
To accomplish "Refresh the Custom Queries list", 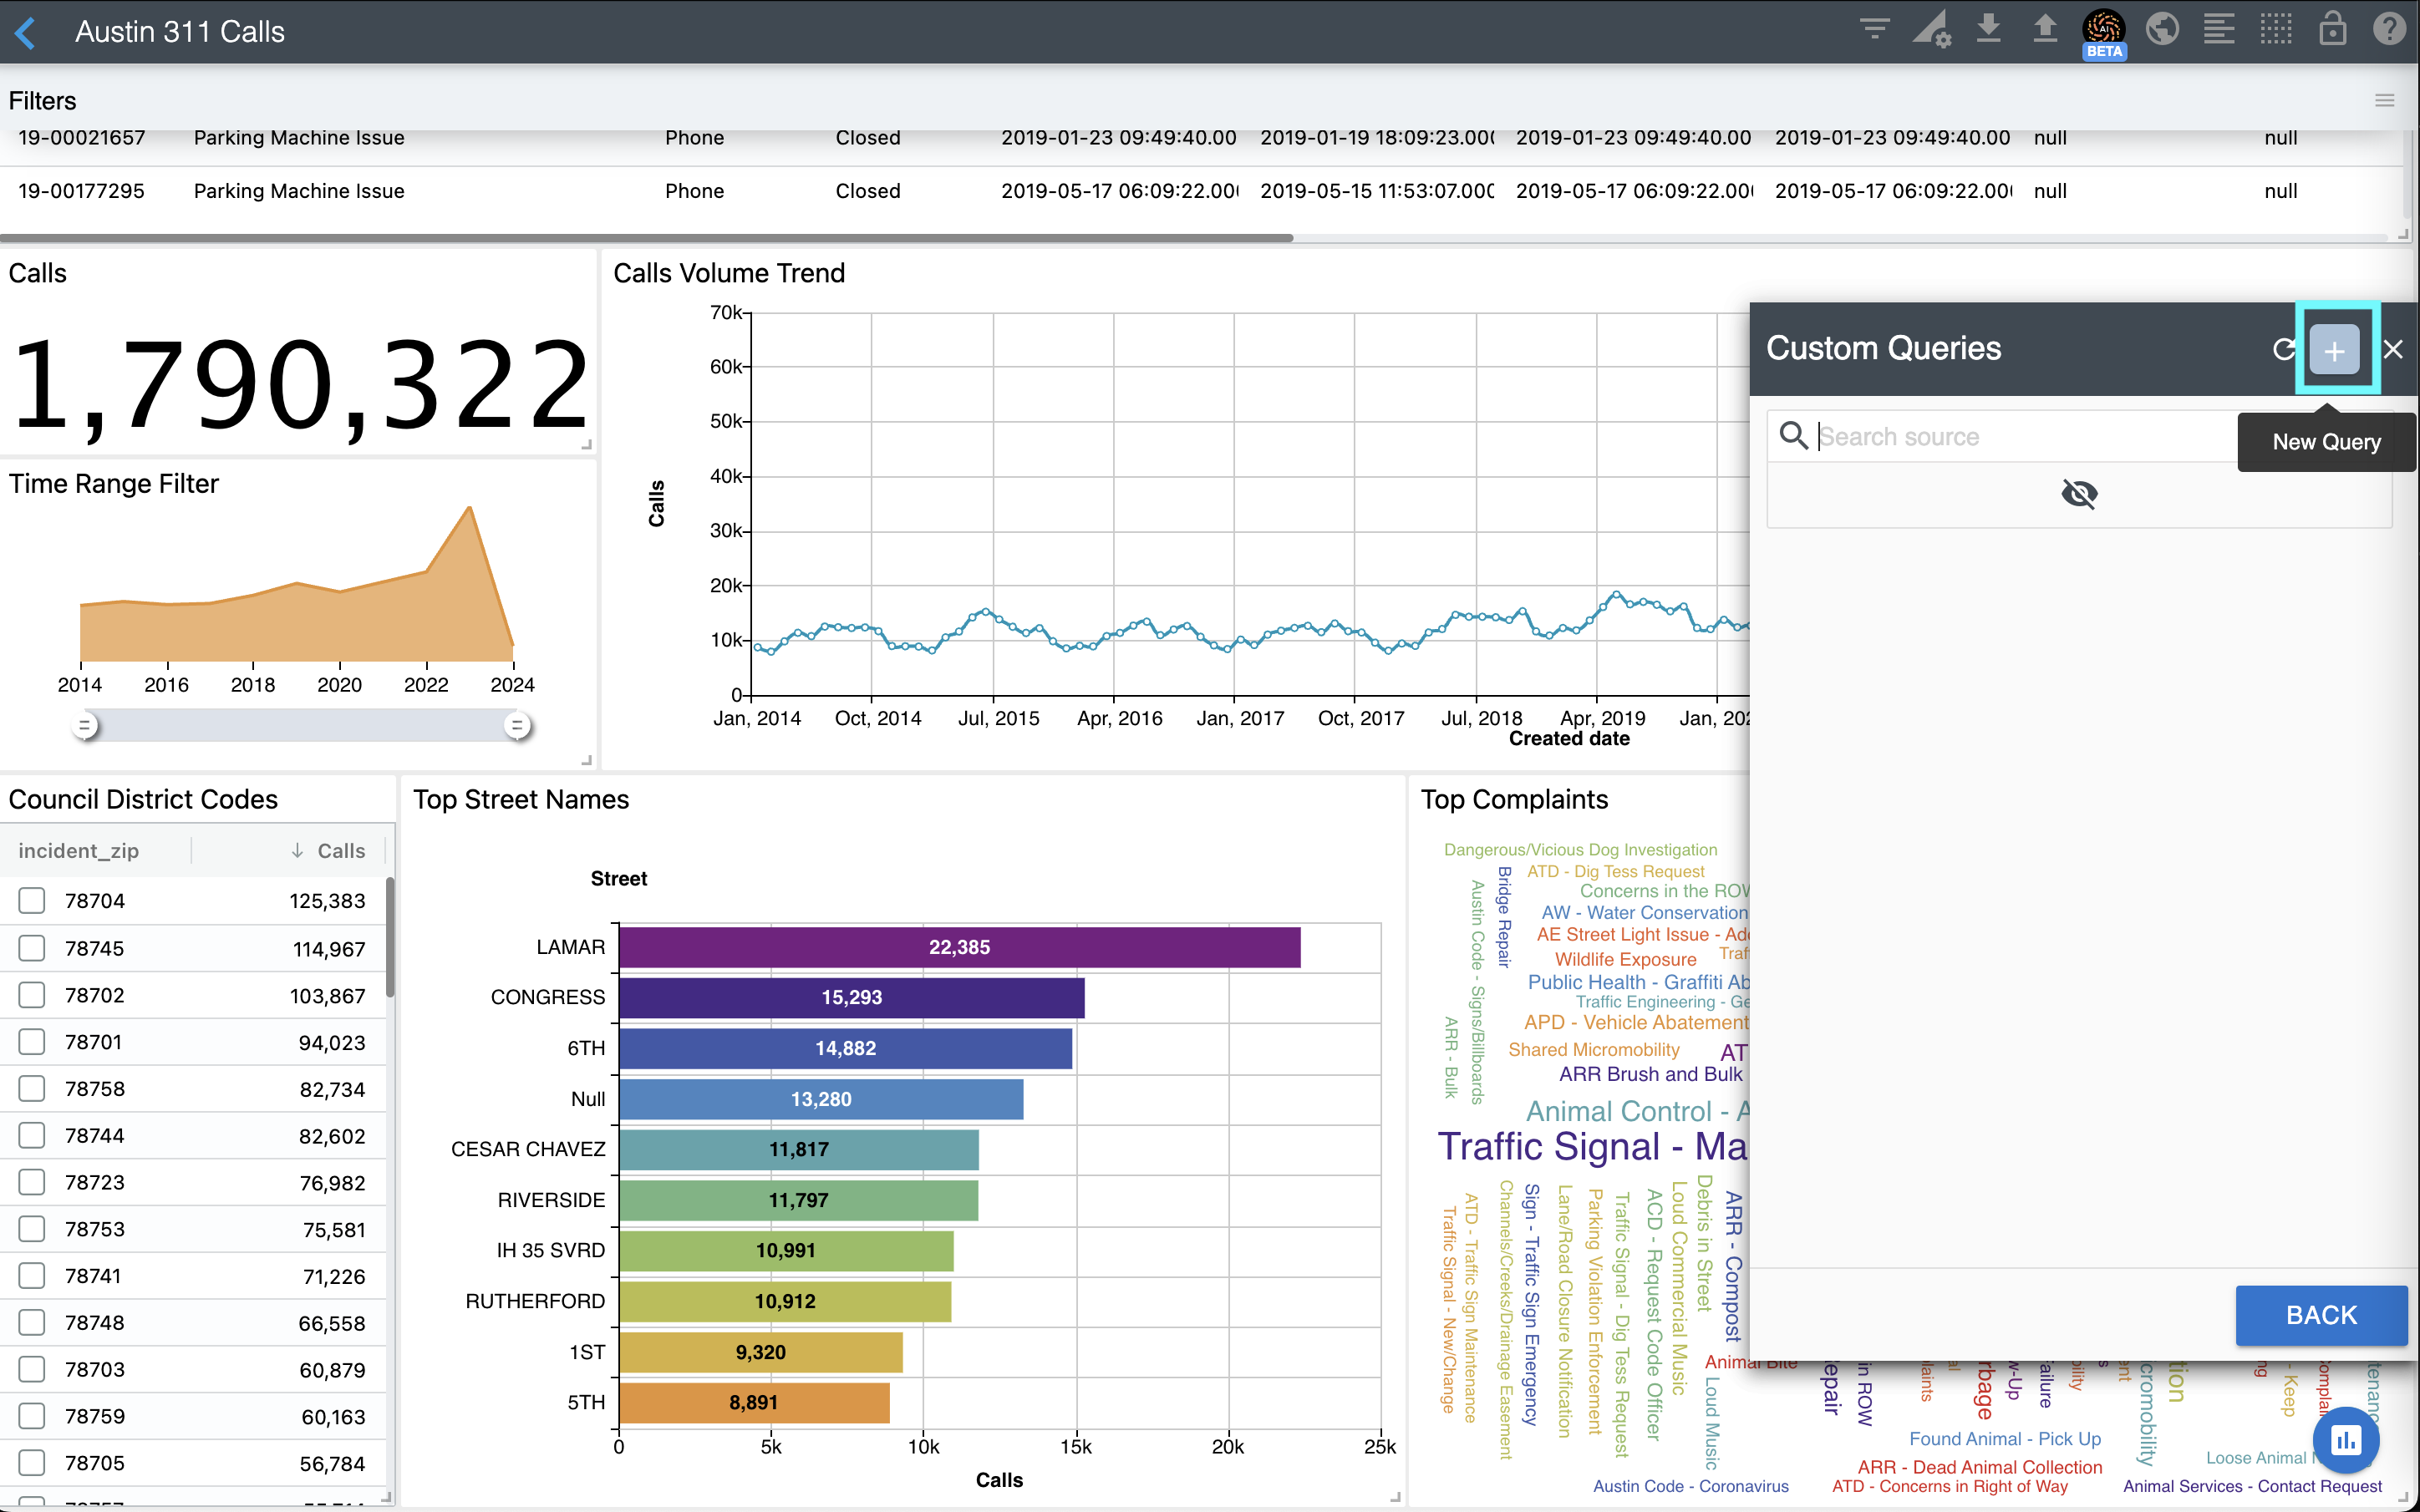I will 2284,349.
